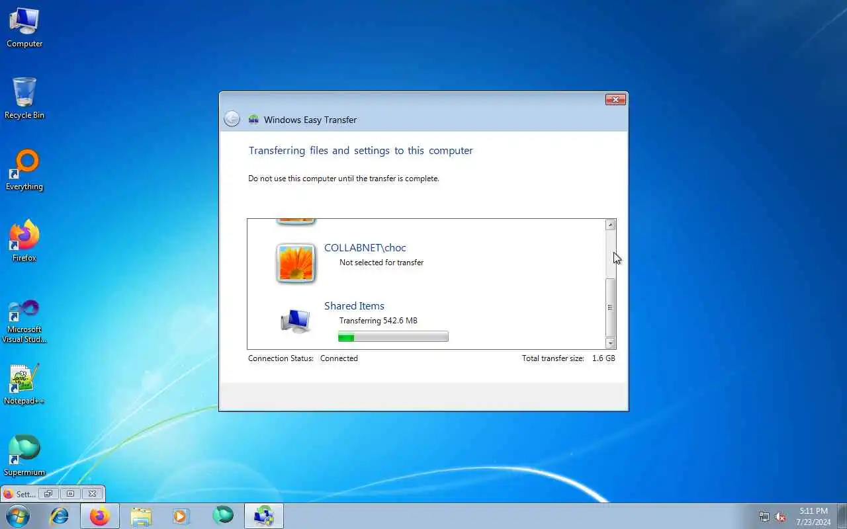Close the minimized Sett... window
Image resolution: width=847 pixels, height=529 pixels.
pyautogui.click(x=93, y=493)
